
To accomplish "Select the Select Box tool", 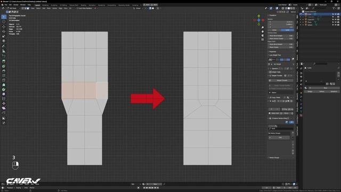I will coord(4,17).
